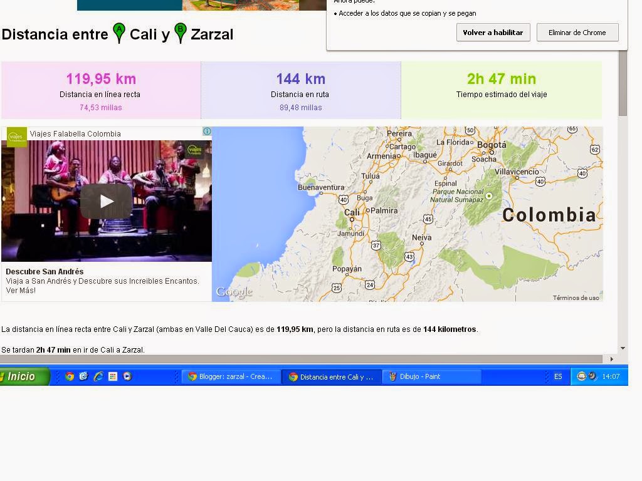Click Villavicencio label on the map
The height and width of the screenshot is (481, 642).
click(x=517, y=172)
